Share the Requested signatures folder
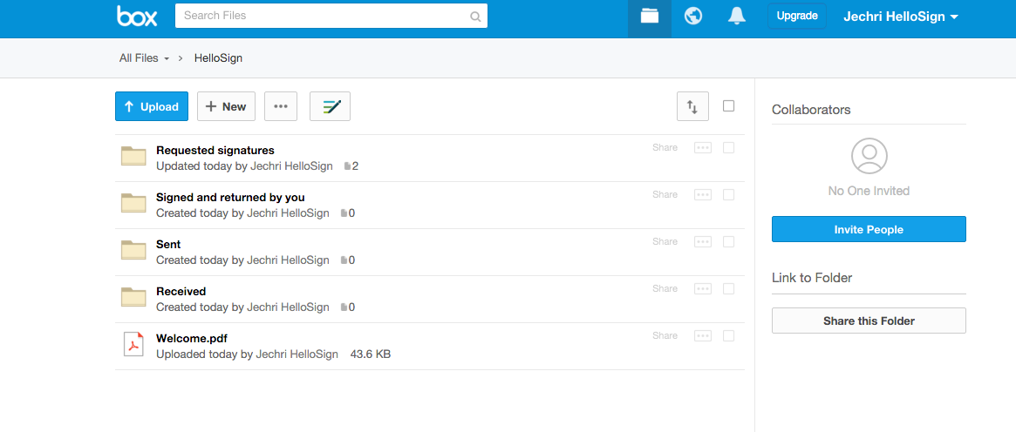 coord(665,147)
